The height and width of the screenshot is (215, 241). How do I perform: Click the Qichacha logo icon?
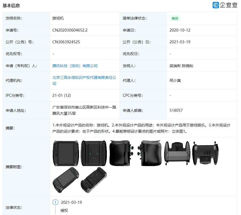pyautogui.click(x=216, y=5)
